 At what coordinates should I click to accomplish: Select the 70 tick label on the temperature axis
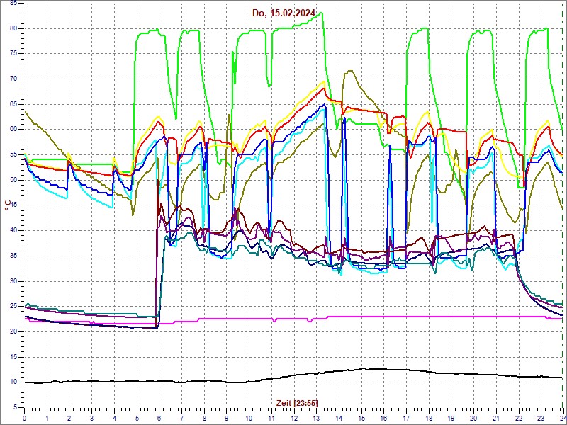[x=13, y=79]
